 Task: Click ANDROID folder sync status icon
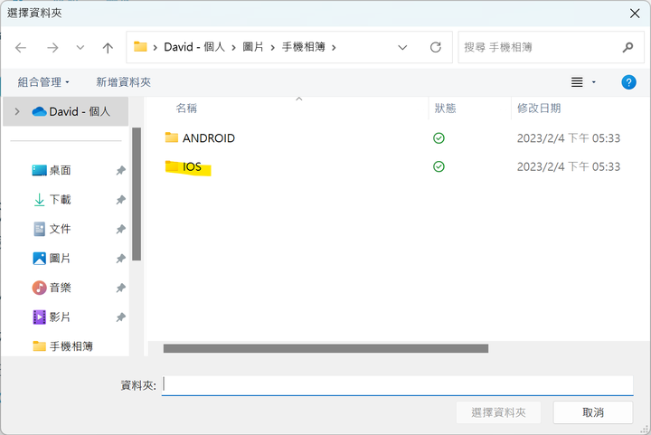pyautogui.click(x=439, y=137)
